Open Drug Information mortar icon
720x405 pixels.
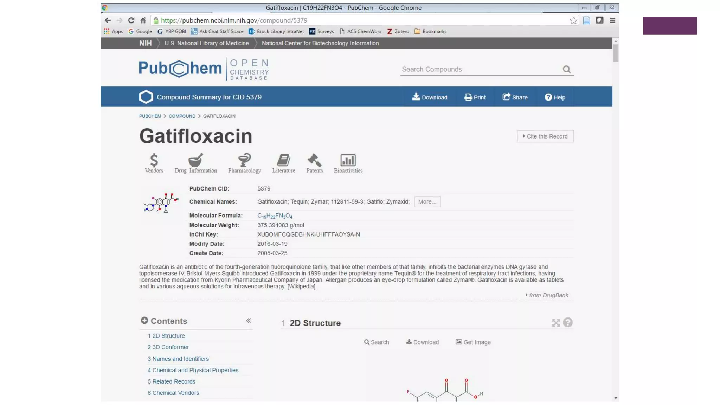pos(195,161)
